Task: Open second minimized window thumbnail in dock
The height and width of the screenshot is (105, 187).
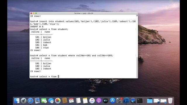Action: tap(163, 101)
